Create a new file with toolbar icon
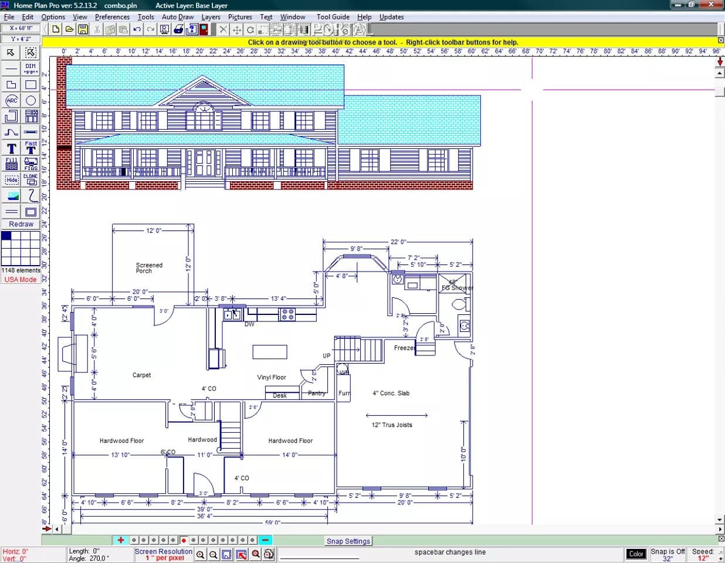This screenshot has width=725, height=563. 56,29
